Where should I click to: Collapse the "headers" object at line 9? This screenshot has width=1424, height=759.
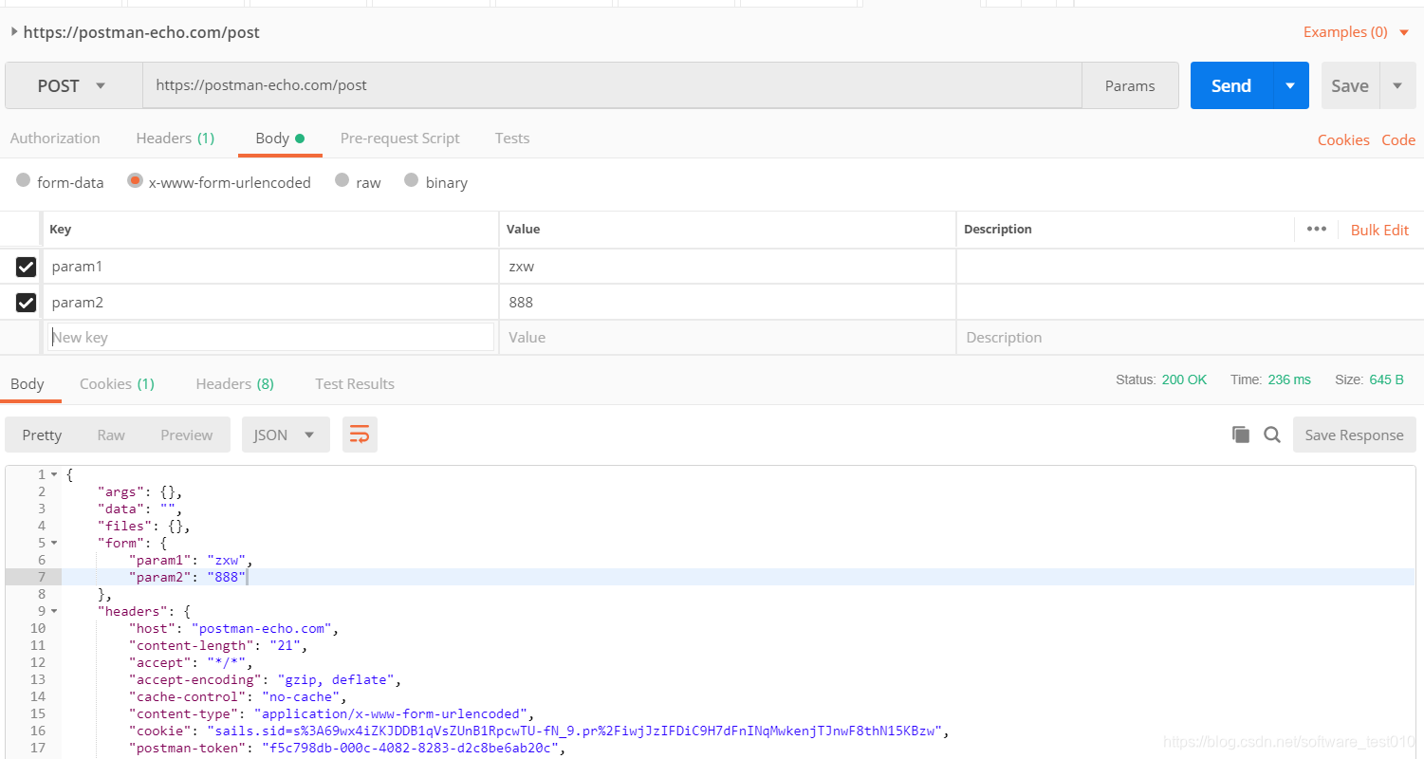[54, 610]
